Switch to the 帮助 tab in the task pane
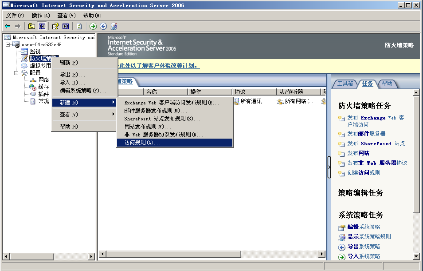423x271 pixels. click(x=387, y=84)
